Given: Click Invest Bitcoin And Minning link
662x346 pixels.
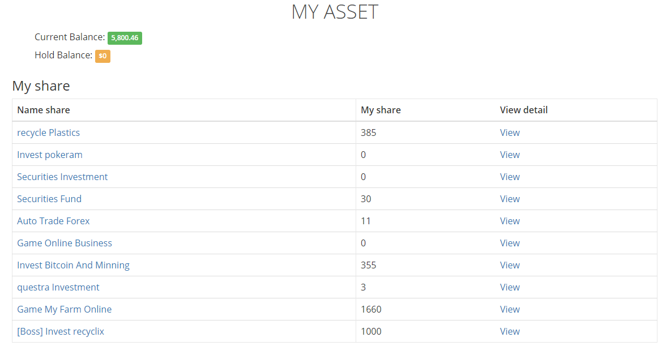Looking at the screenshot, I should point(73,265).
